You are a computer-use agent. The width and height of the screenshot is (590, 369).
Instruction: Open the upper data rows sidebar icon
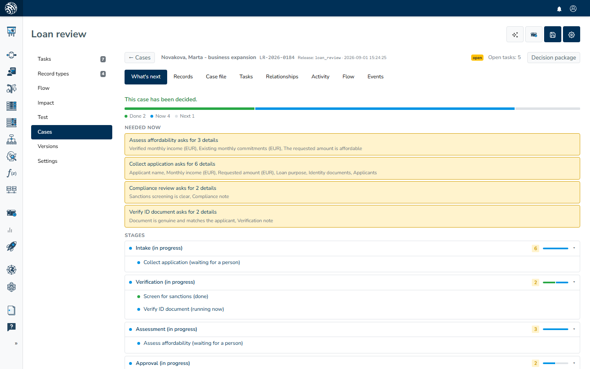[11, 106]
